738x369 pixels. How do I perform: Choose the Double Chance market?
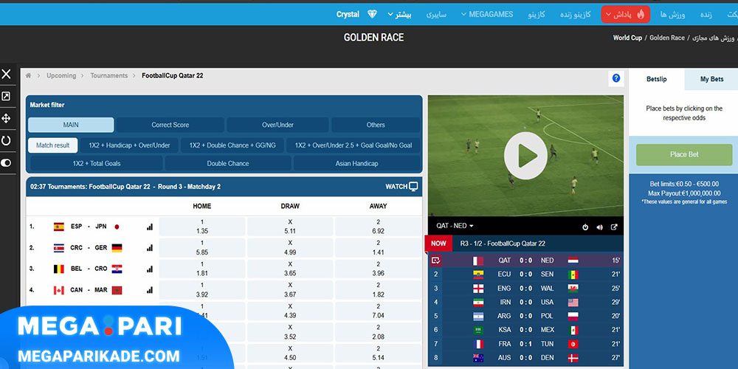228,163
